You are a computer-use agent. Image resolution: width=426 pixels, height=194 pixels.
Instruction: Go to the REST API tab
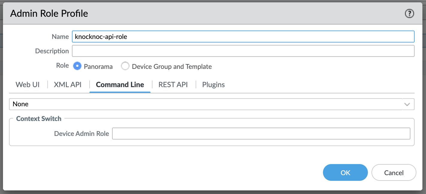tap(173, 85)
